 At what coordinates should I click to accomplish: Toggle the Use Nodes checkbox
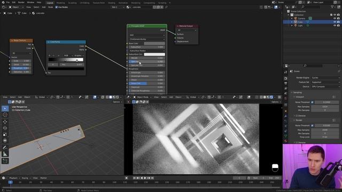[57, 7]
